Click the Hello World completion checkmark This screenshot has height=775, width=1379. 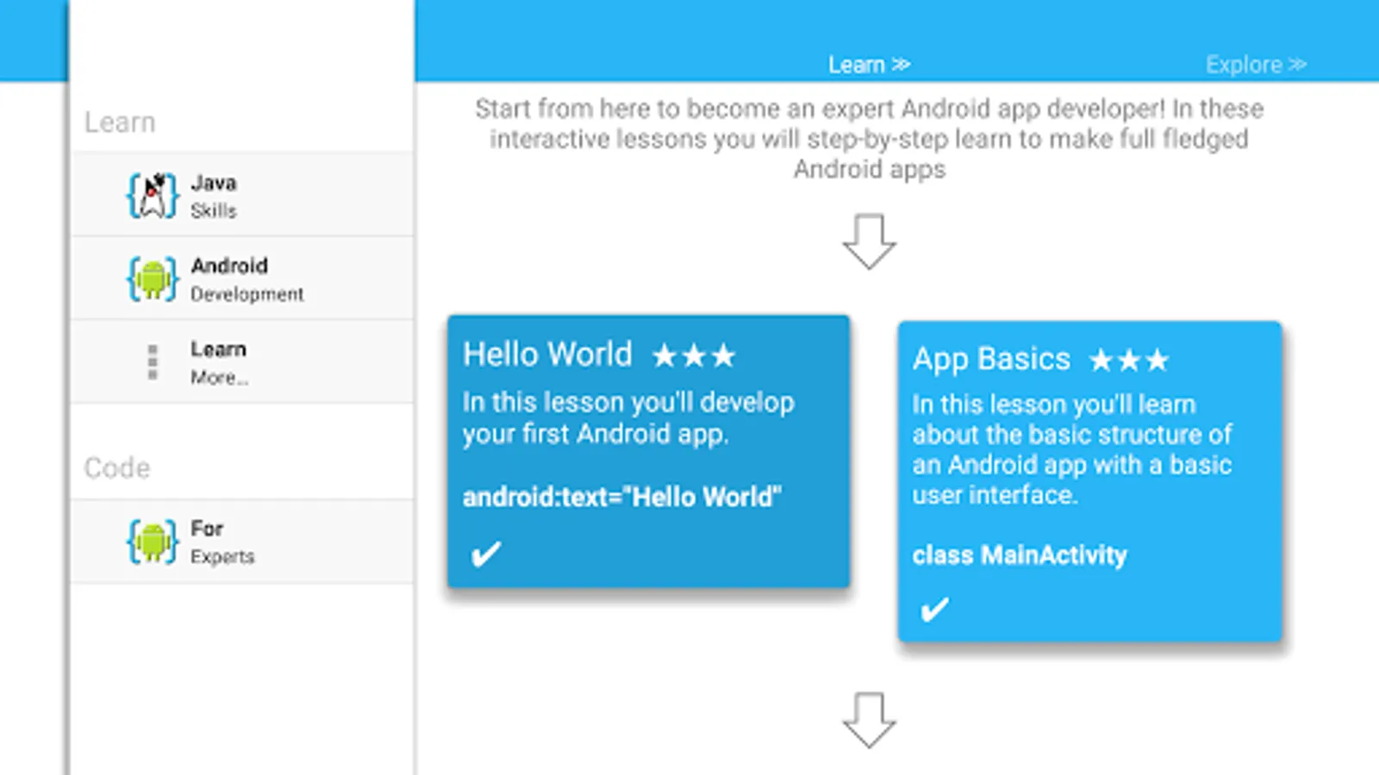[x=485, y=555]
